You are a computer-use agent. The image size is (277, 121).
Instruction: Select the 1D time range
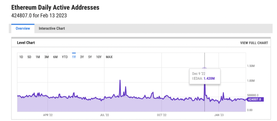(21, 57)
